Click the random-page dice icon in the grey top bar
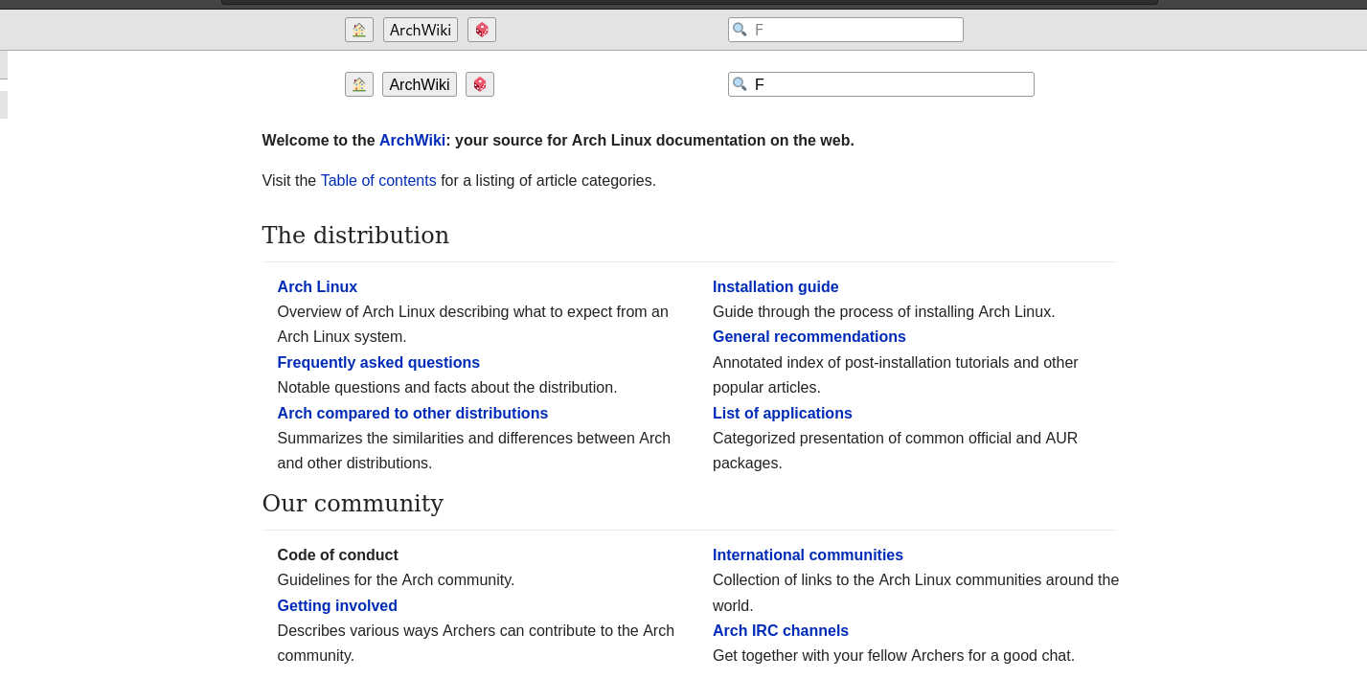1367x679 pixels. [x=482, y=30]
